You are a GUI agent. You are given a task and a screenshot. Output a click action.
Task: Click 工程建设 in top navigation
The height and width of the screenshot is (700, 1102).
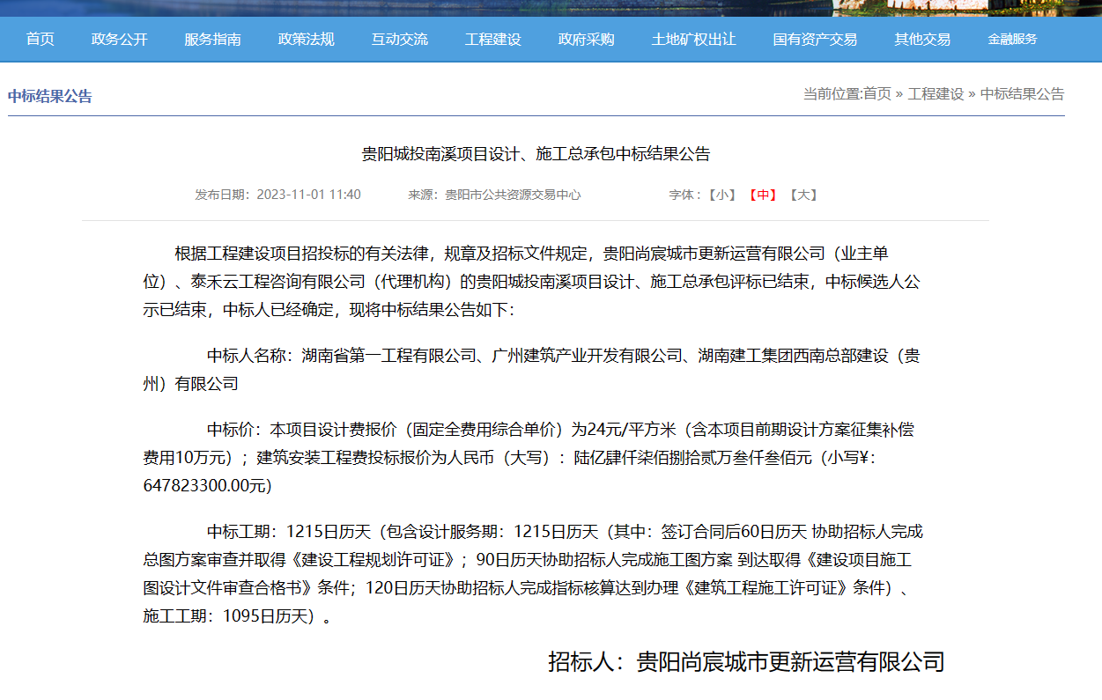493,40
